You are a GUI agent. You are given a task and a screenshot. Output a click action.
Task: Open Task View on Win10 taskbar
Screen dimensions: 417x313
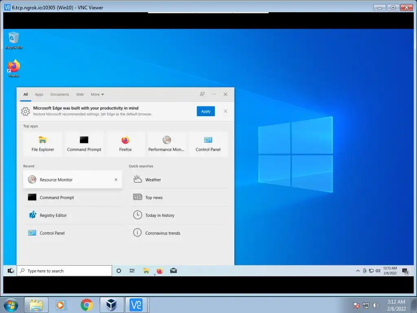(132, 271)
